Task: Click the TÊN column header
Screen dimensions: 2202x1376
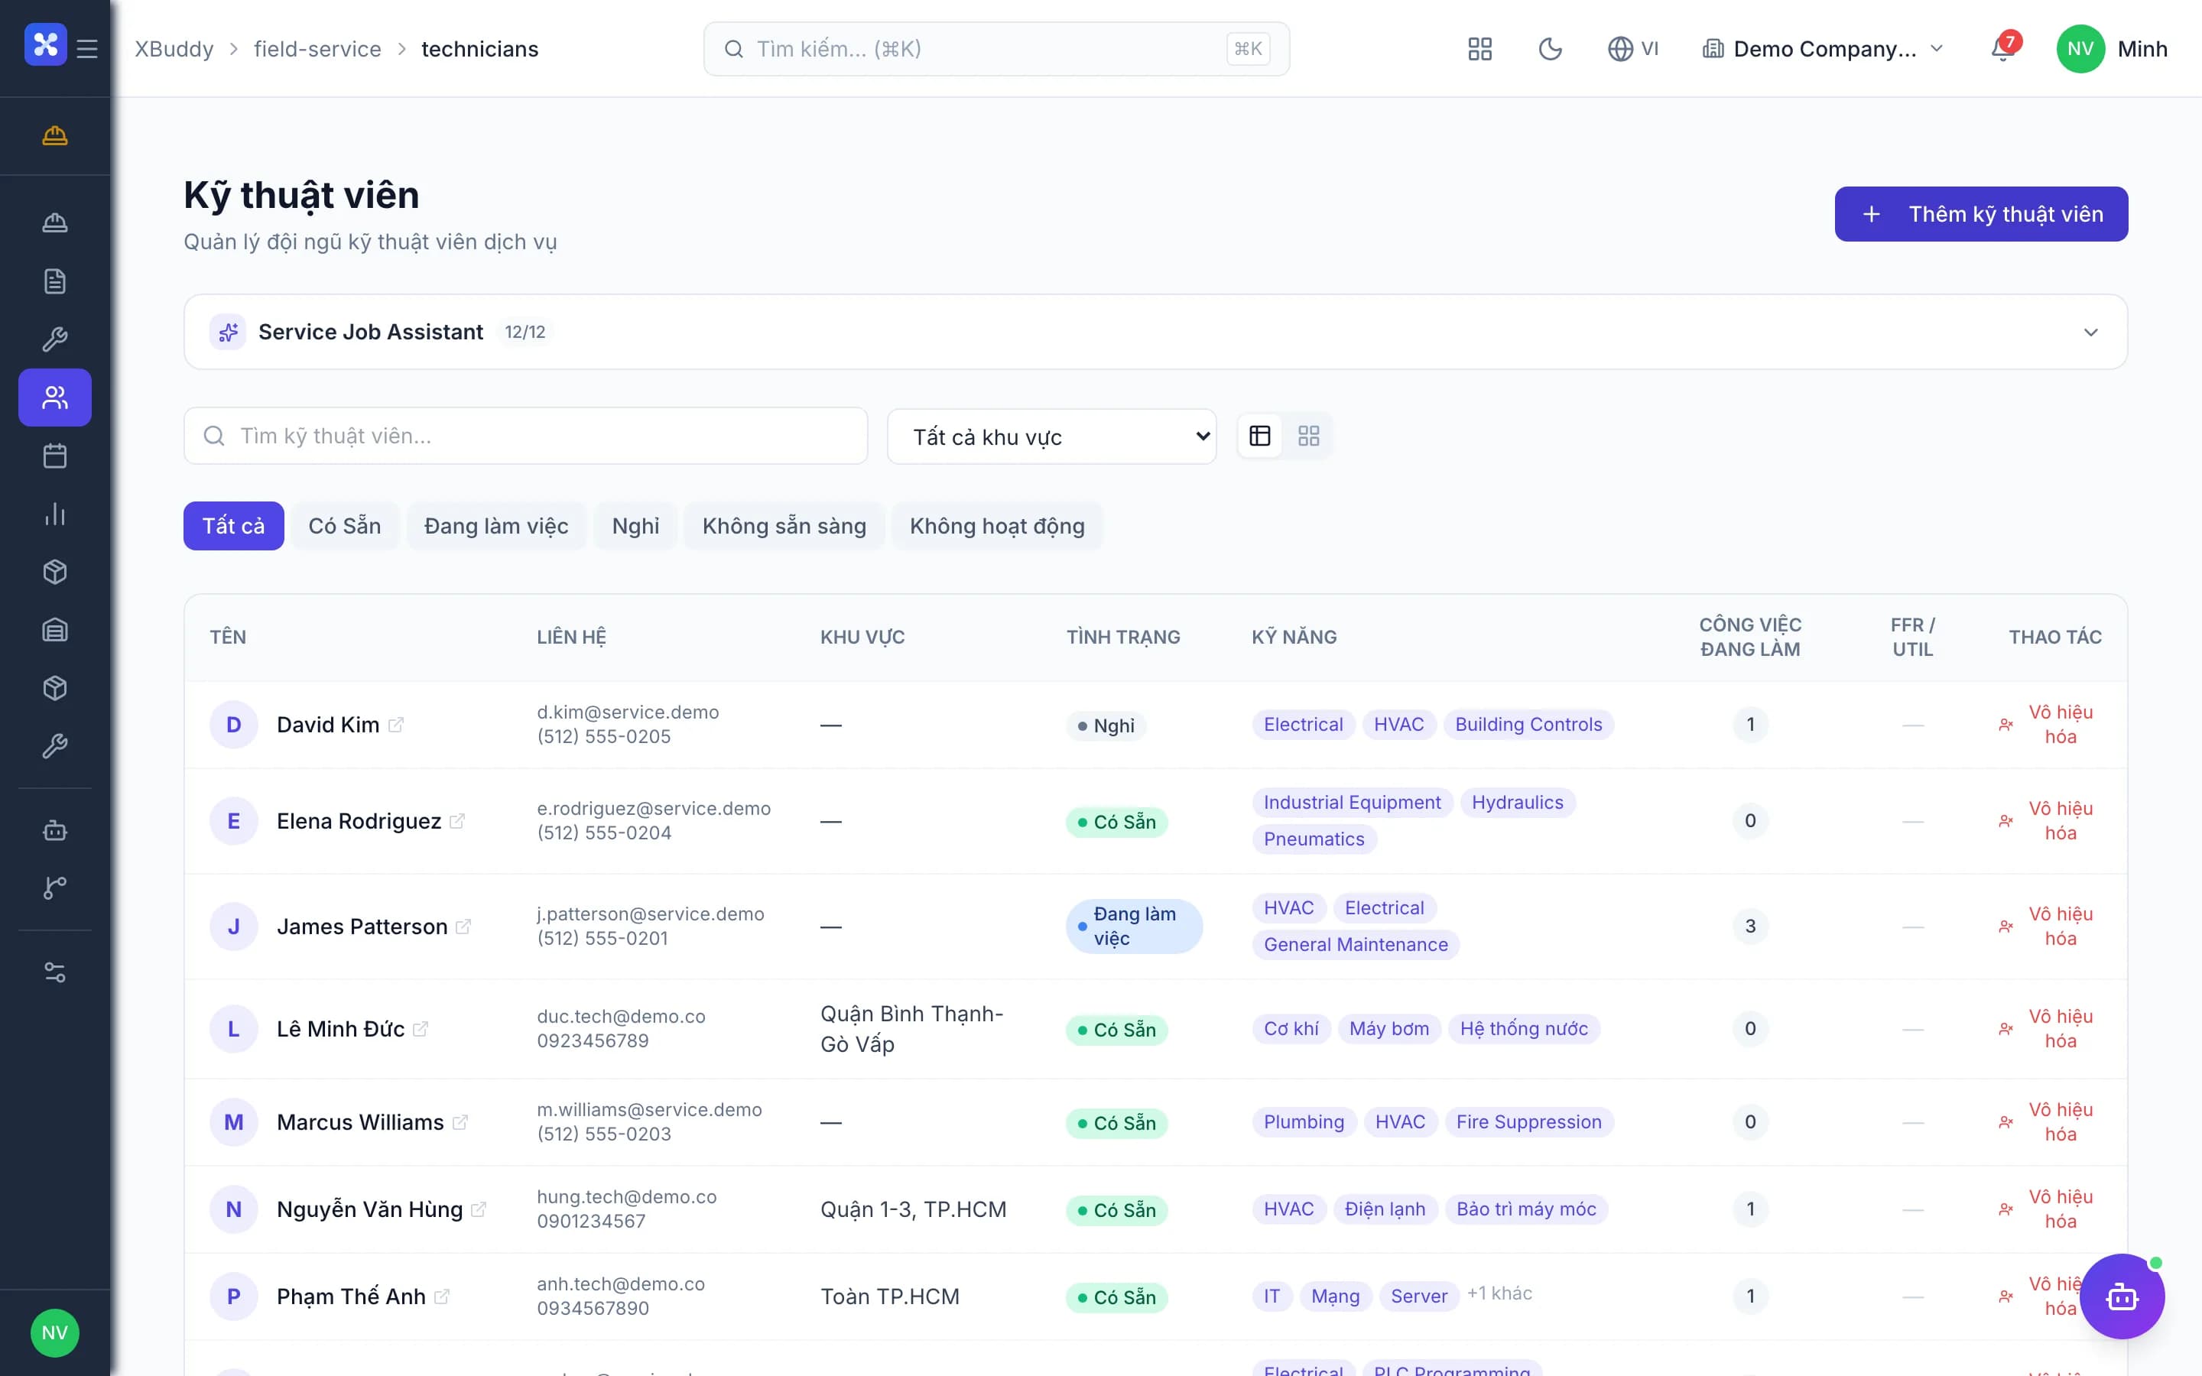Action: (228, 637)
